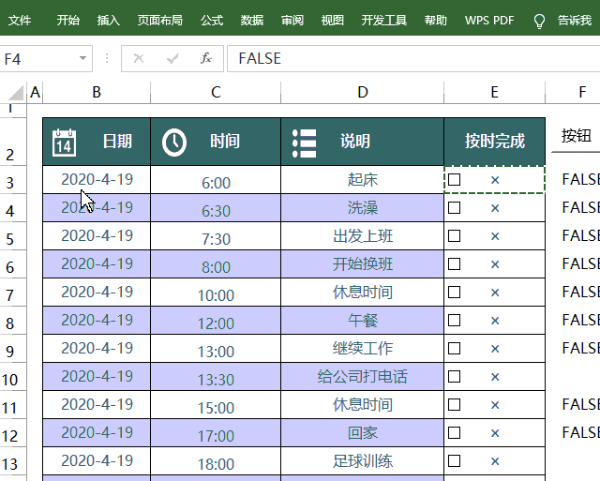
Task: Click the lightbulb Tell me icon
Action: tap(539, 21)
